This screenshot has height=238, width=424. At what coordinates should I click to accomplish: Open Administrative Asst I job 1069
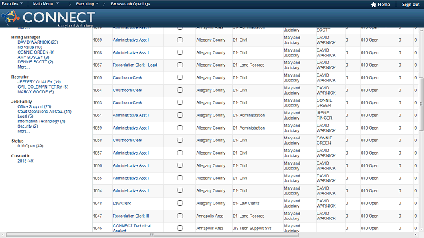tap(131, 40)
